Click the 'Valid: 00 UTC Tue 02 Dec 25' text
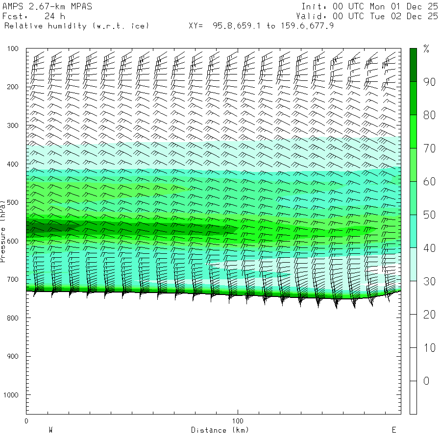 click(x=367, y=16)
